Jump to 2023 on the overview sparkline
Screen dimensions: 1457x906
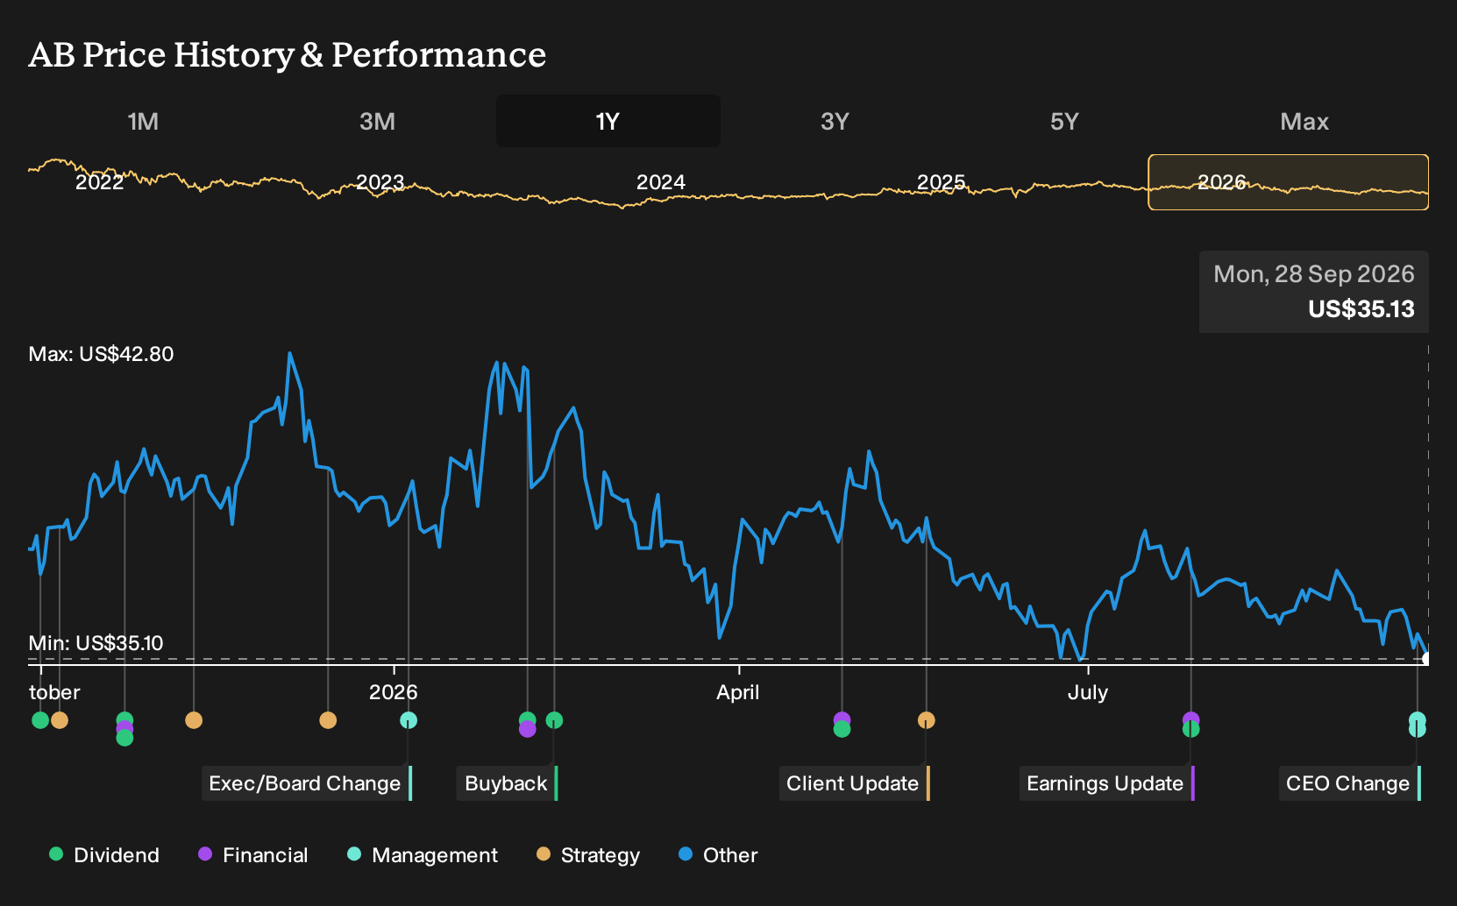[x=380, y=182]
